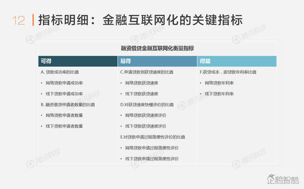304x189 pixels.
Task: Switch to the 易得 column header
Action: pos(126,61)
